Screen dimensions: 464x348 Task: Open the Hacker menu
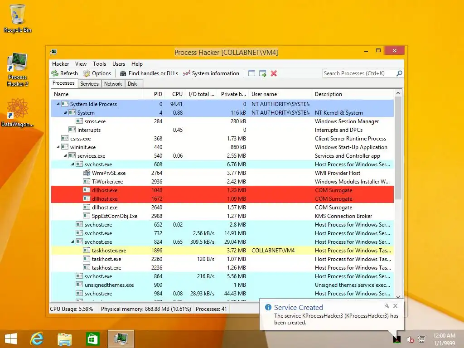point(60,63)
